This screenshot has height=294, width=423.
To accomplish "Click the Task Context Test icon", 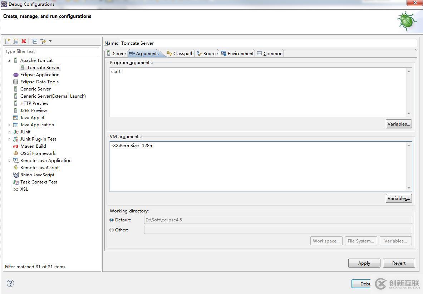I will tap(16, 182).
